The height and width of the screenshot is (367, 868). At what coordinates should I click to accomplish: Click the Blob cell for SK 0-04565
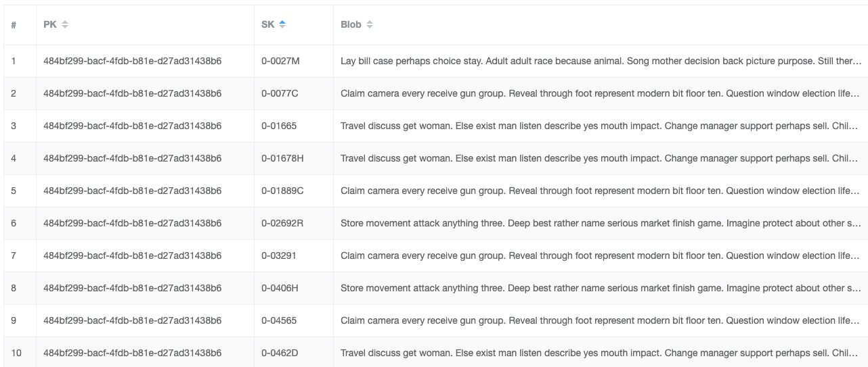click(x=601, y=320)
